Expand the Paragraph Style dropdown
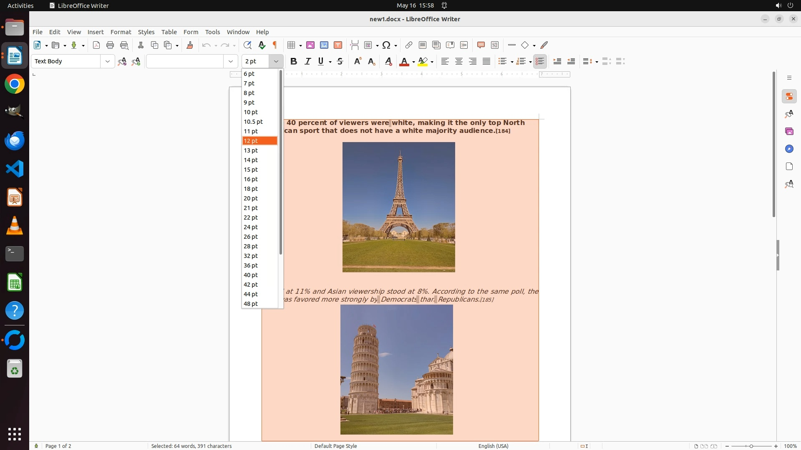Screen dimensions: 801x450 108,62
